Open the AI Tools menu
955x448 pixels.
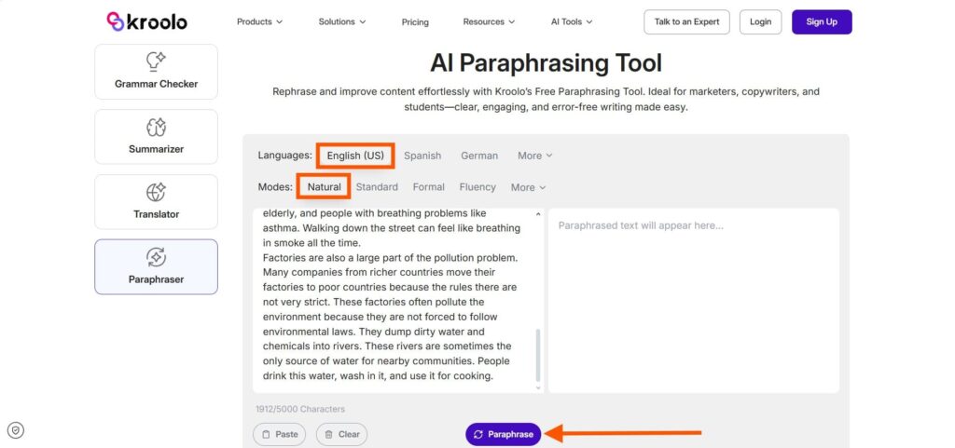[571, 21]
